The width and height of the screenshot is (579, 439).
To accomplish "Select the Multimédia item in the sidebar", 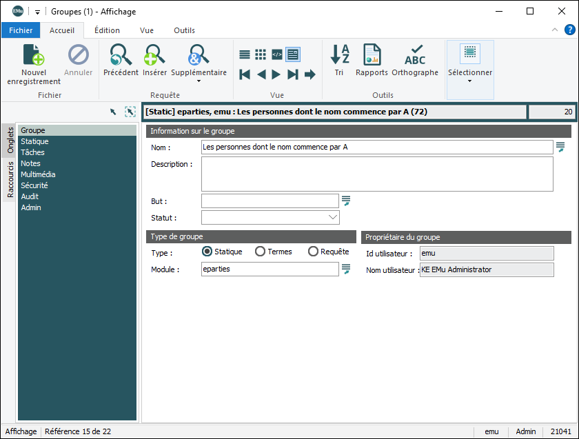I will click(x=38, y=174).
